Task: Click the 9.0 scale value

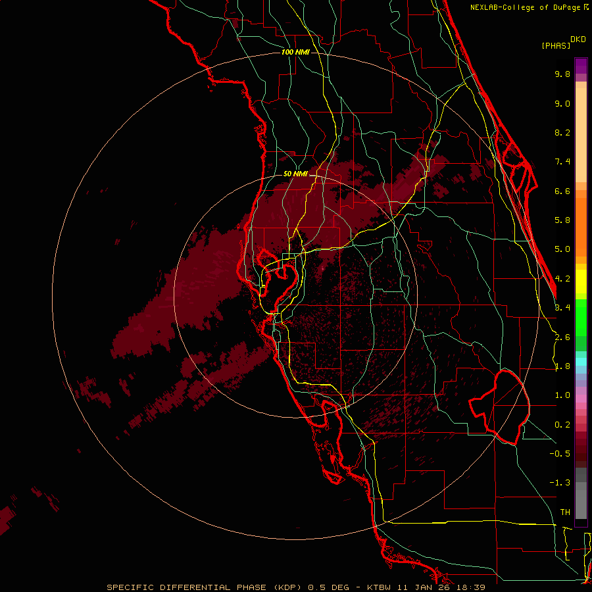Action: point(562,103)
